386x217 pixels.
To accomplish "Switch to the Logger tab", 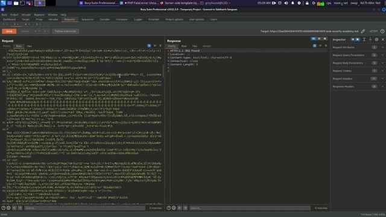I will click(x=138, y=19).
